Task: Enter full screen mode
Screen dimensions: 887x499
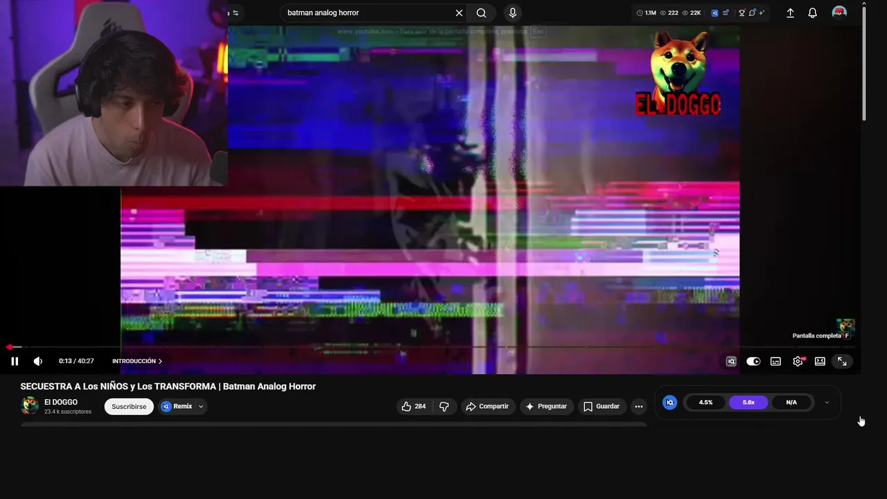Action: pos(842,361)
